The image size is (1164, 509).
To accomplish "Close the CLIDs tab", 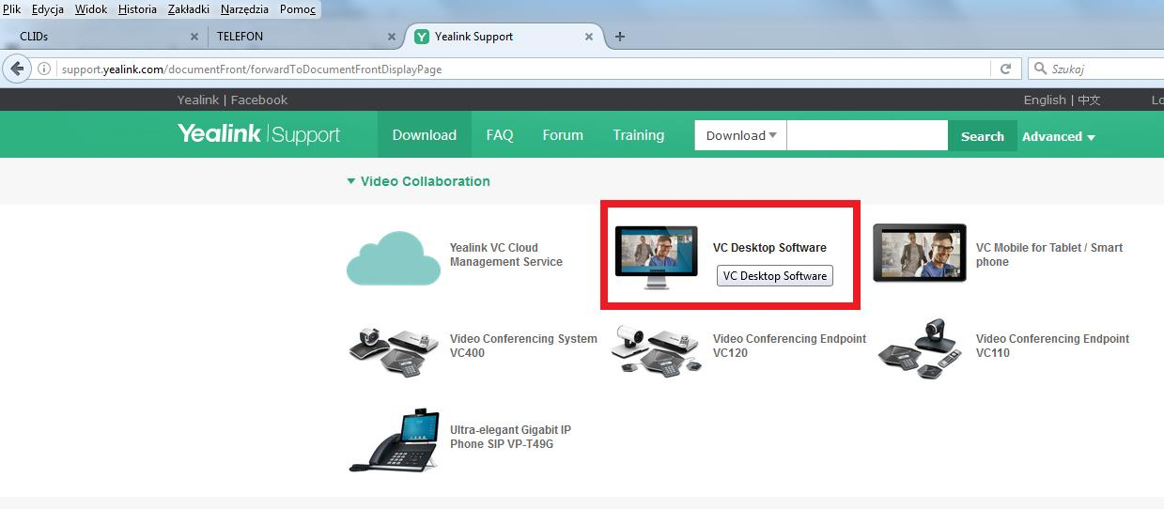I will tap(194, 37).
